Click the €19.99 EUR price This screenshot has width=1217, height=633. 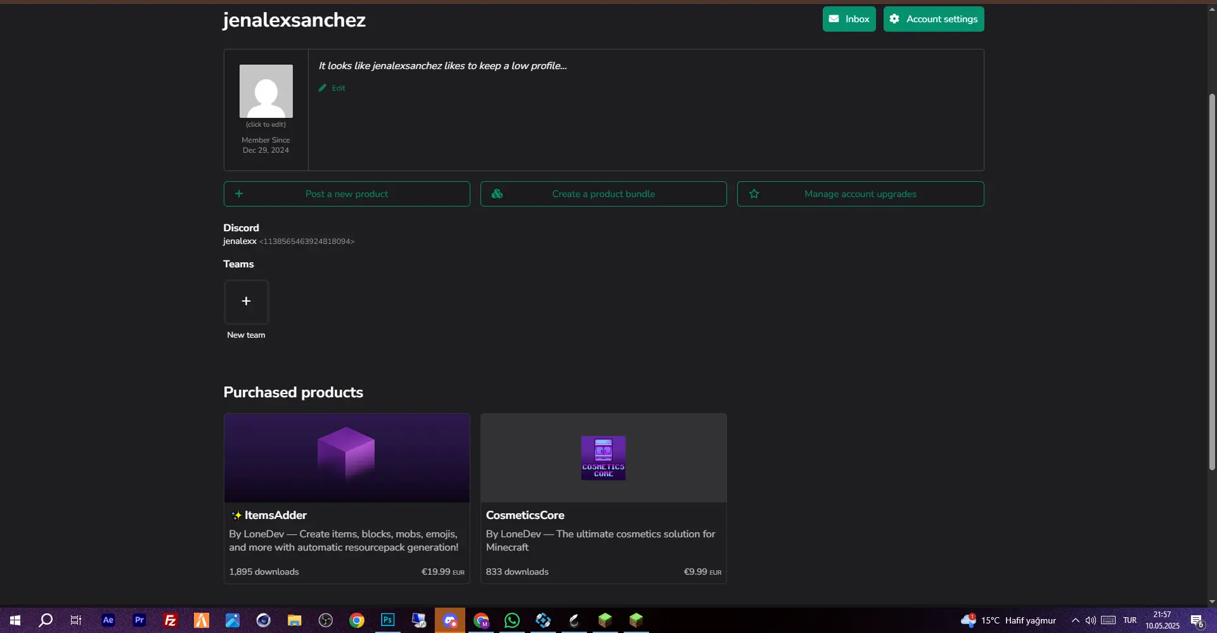coord(443,572)
